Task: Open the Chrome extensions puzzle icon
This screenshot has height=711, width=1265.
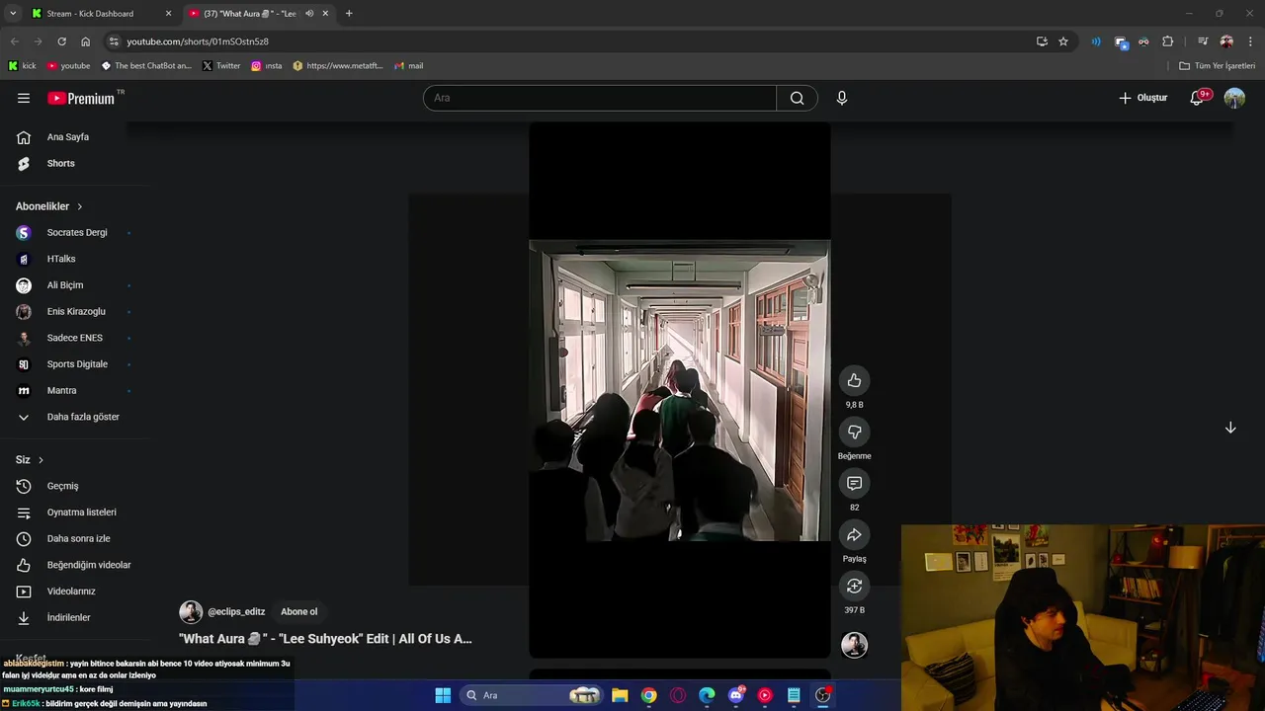Action: (x=1168, y=41)
